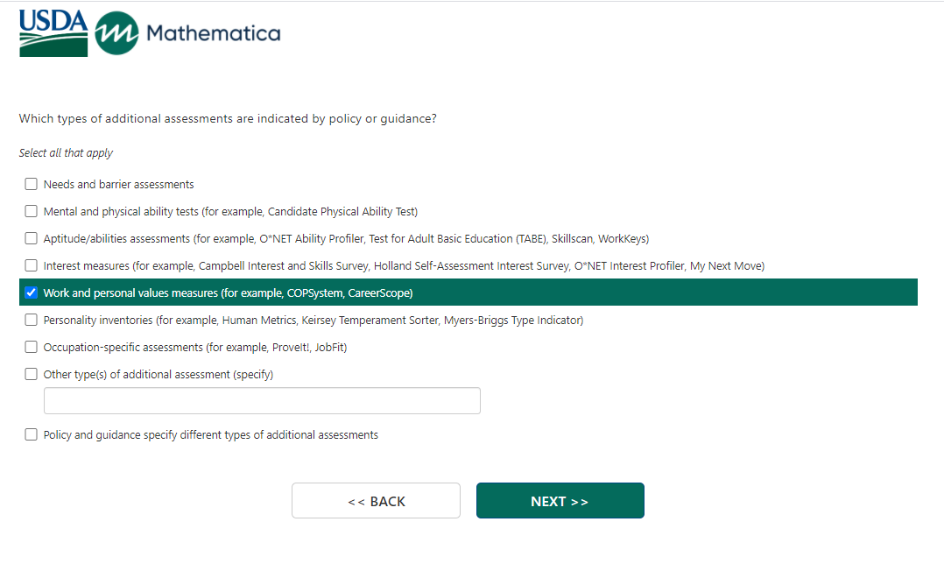Select Aptitude/abilities assessments checkbox

click(32, 239)
